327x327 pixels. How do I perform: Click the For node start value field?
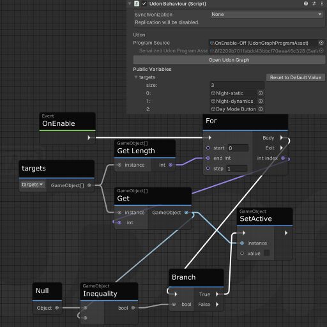click(x=238, y=148)
